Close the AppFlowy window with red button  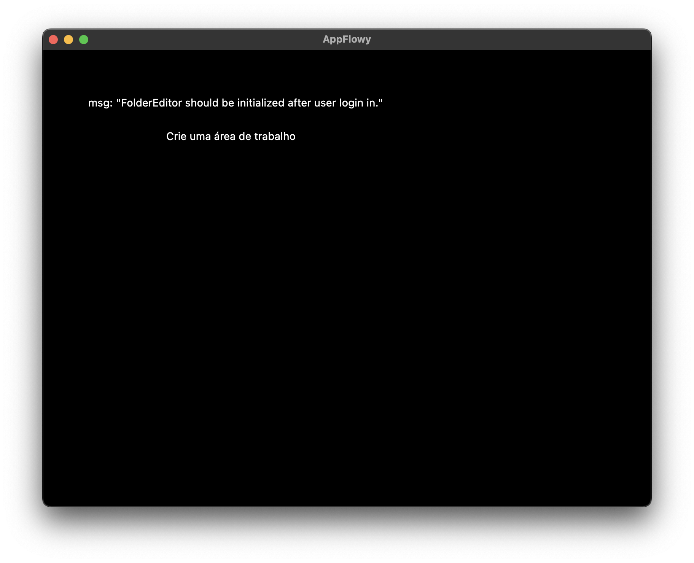53,40
